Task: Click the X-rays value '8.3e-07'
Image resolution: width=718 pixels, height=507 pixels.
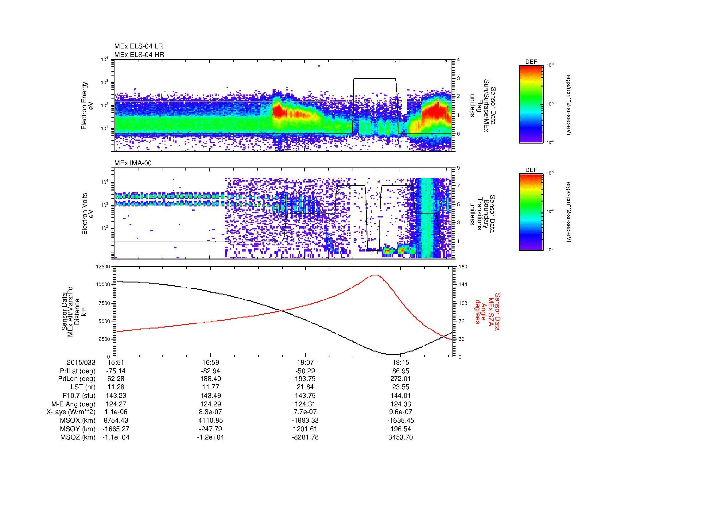Action: (x=211, y=412)
